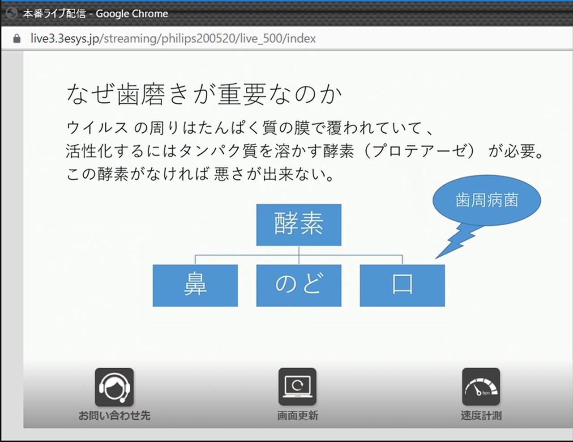Click the URL live3.3esys.jp in address bar
Image resolution: width=573 pixels, height=442 pixels.
[173, 39]
